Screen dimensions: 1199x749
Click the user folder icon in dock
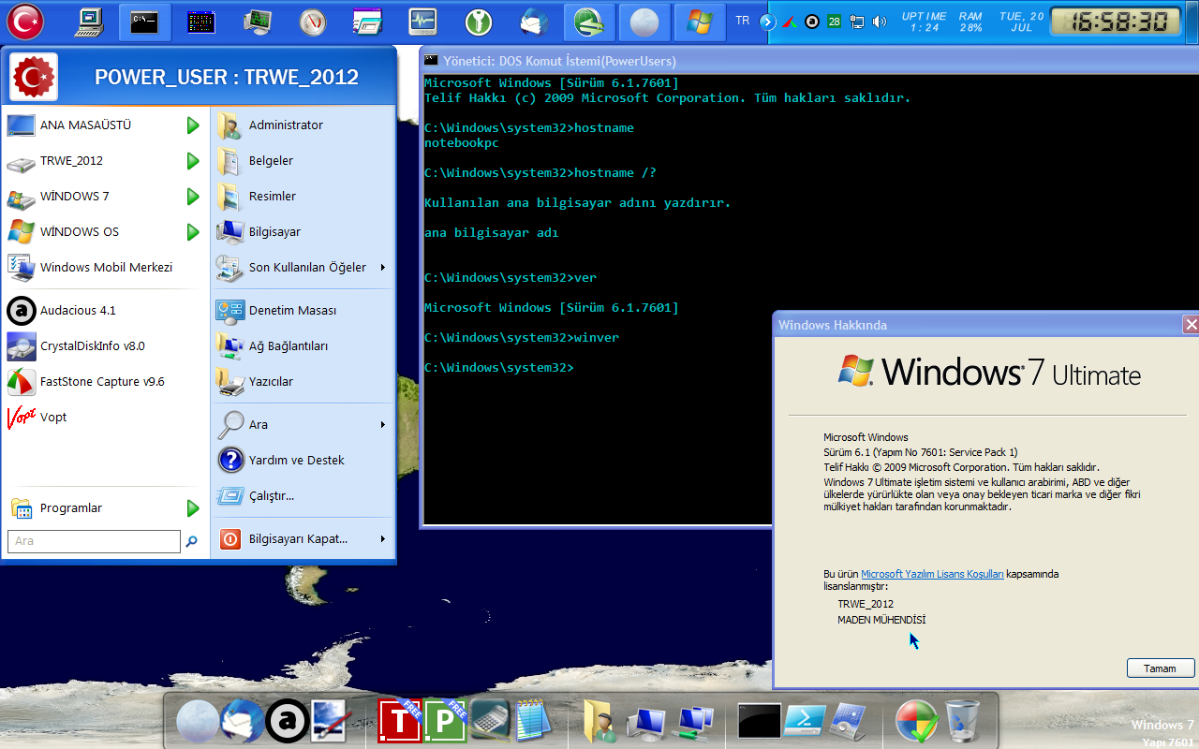click(x=599, y=721)
